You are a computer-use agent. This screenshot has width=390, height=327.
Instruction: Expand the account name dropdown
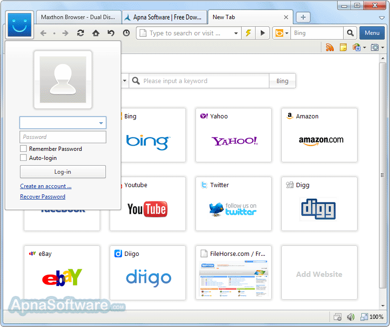point(101,123)
